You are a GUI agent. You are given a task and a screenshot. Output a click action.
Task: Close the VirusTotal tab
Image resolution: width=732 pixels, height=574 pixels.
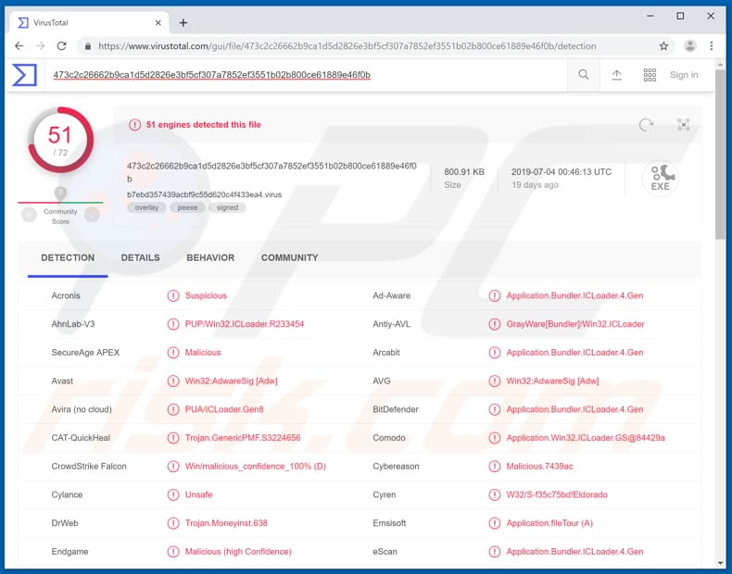(158, 23)
